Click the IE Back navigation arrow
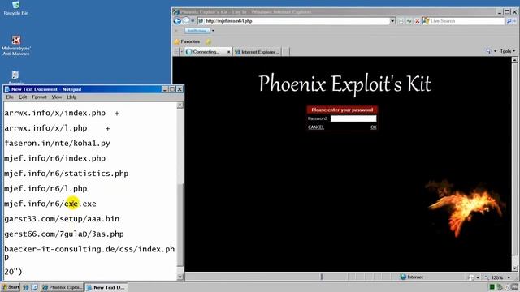The image size is (520, 292). click(177, 21)
